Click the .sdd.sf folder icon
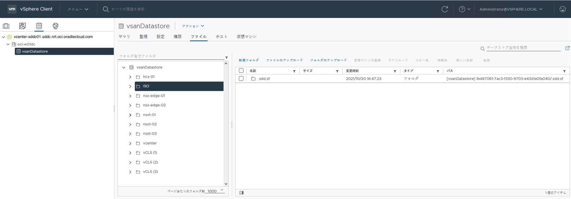Viewport: 571px width, 199px height. click(x=253, y=79)
